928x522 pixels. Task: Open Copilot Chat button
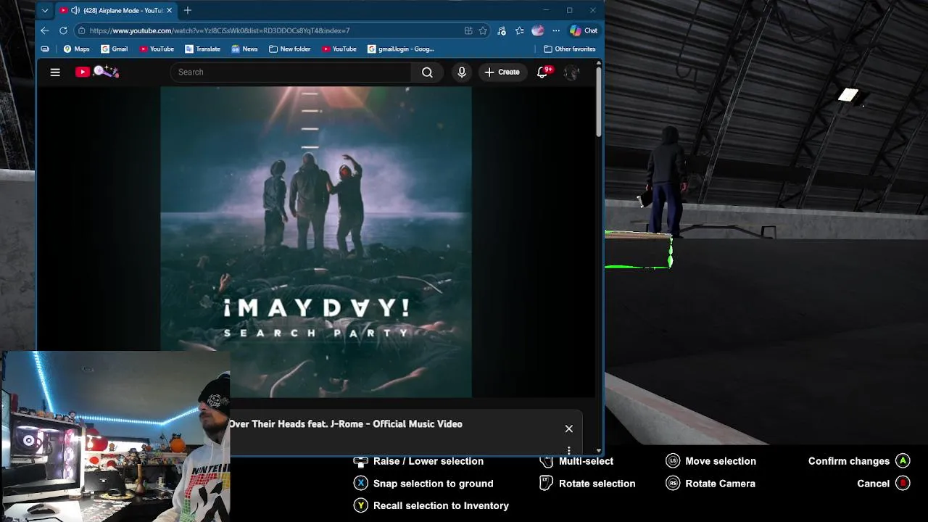click(584, 30)
